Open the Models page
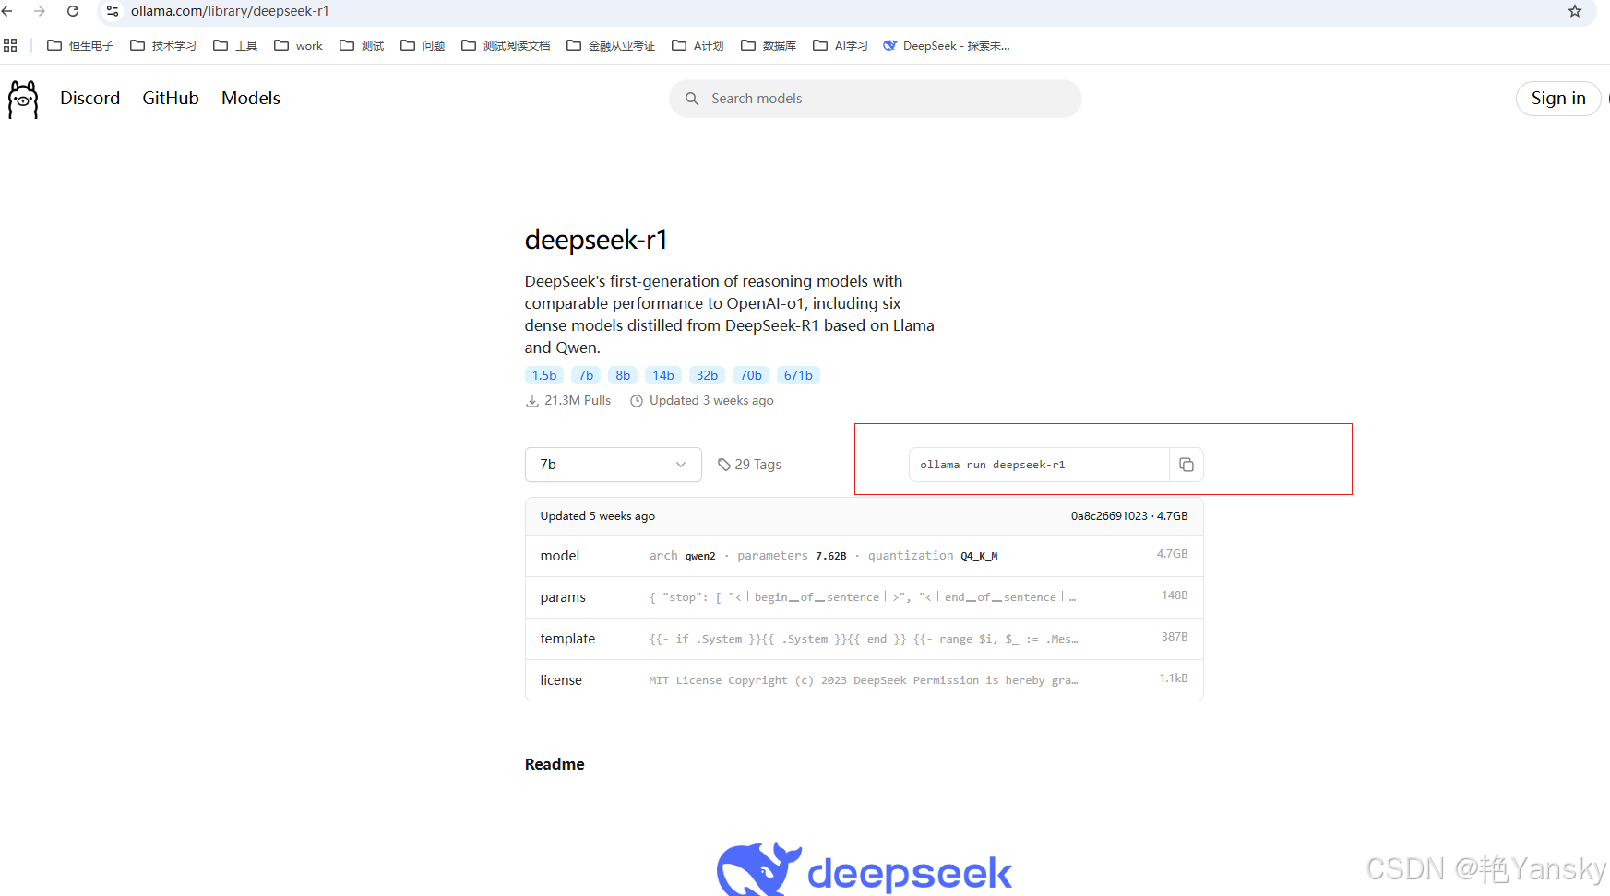Image resolution: width=1610 pixels, height=896 pixels. (x=251, y=98)
